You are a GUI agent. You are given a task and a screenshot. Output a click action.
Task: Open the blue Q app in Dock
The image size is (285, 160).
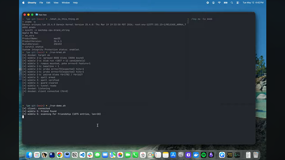(x=222, y=155)
